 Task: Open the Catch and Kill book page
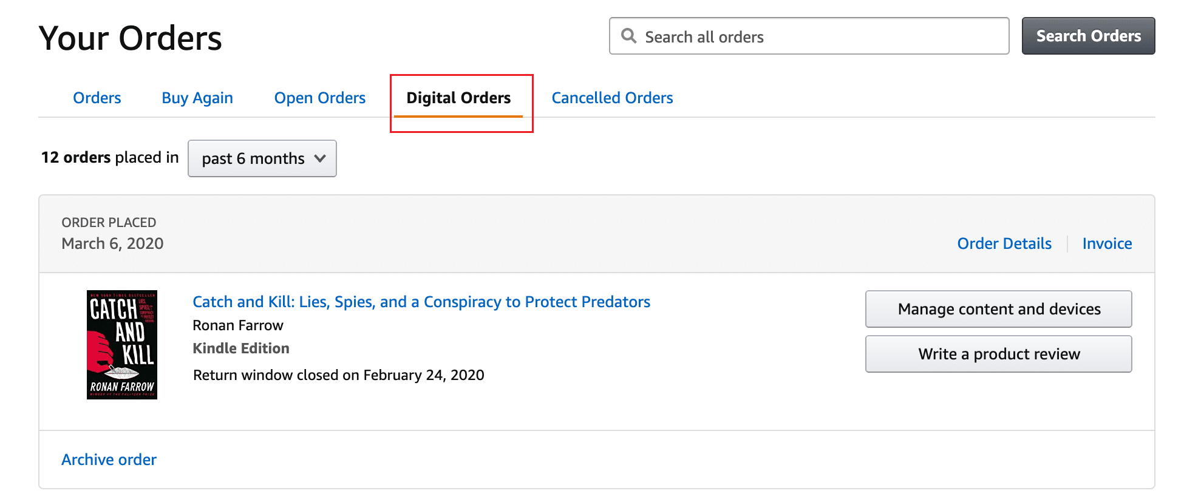coord(421,302)
